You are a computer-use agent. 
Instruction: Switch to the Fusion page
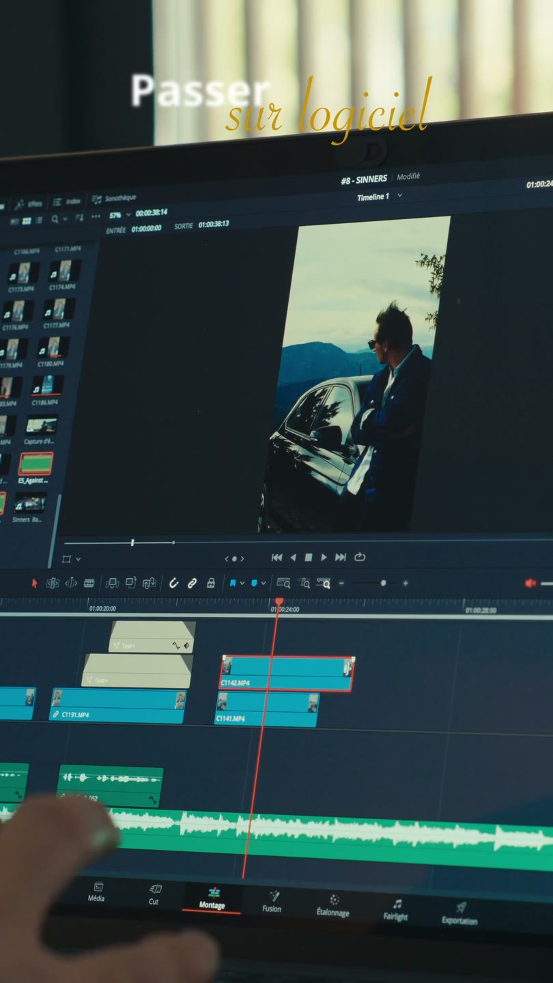pos(272,902)
